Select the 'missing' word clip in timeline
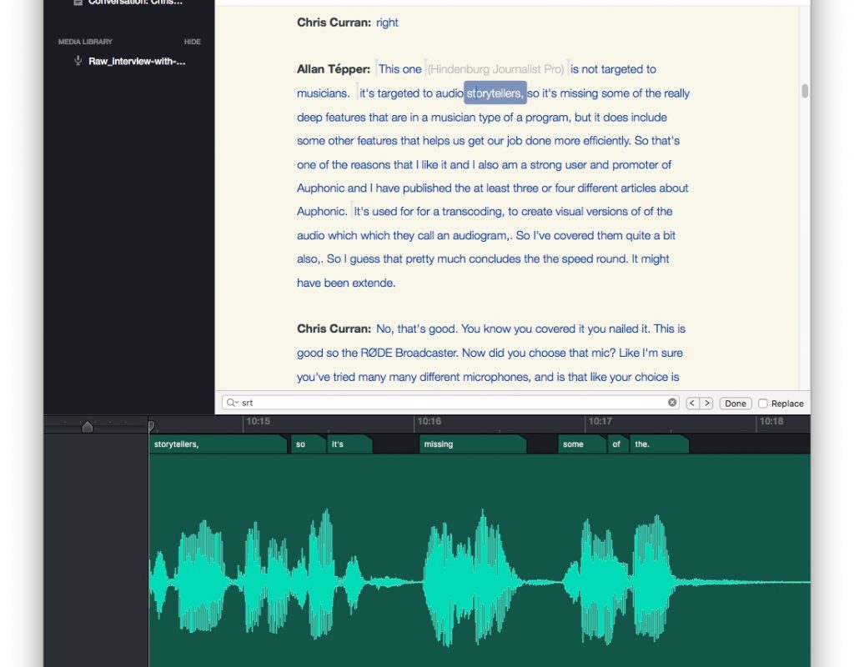 [x=473, y=444]
